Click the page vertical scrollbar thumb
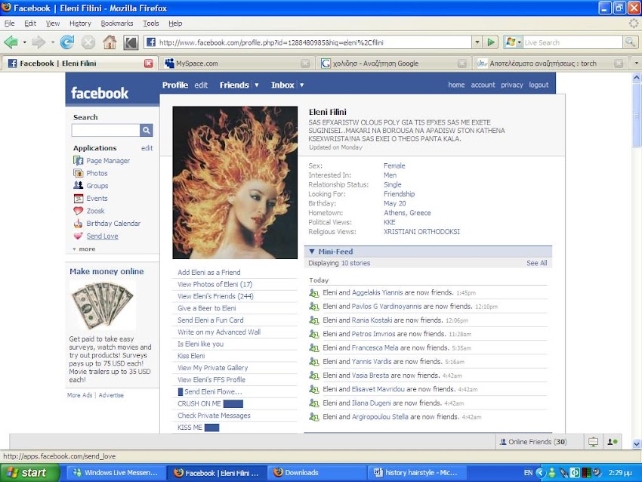The width and height of the screenshot is (642, 482). [x=637, y=114]
